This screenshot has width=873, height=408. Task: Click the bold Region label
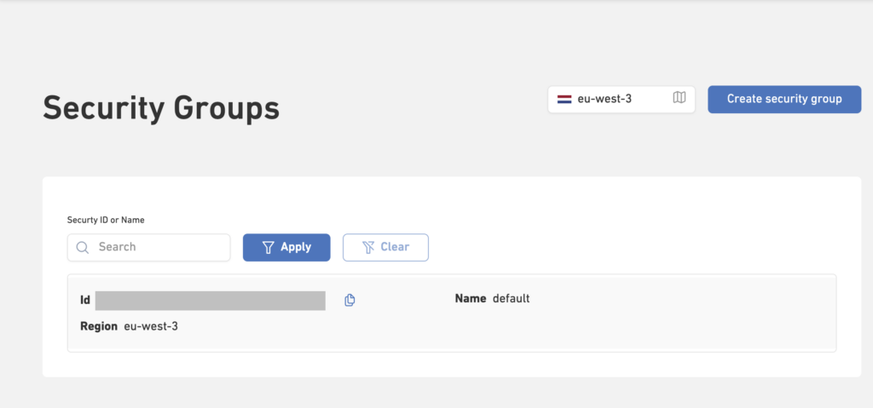pyautogui.click(x=99, y=327)
